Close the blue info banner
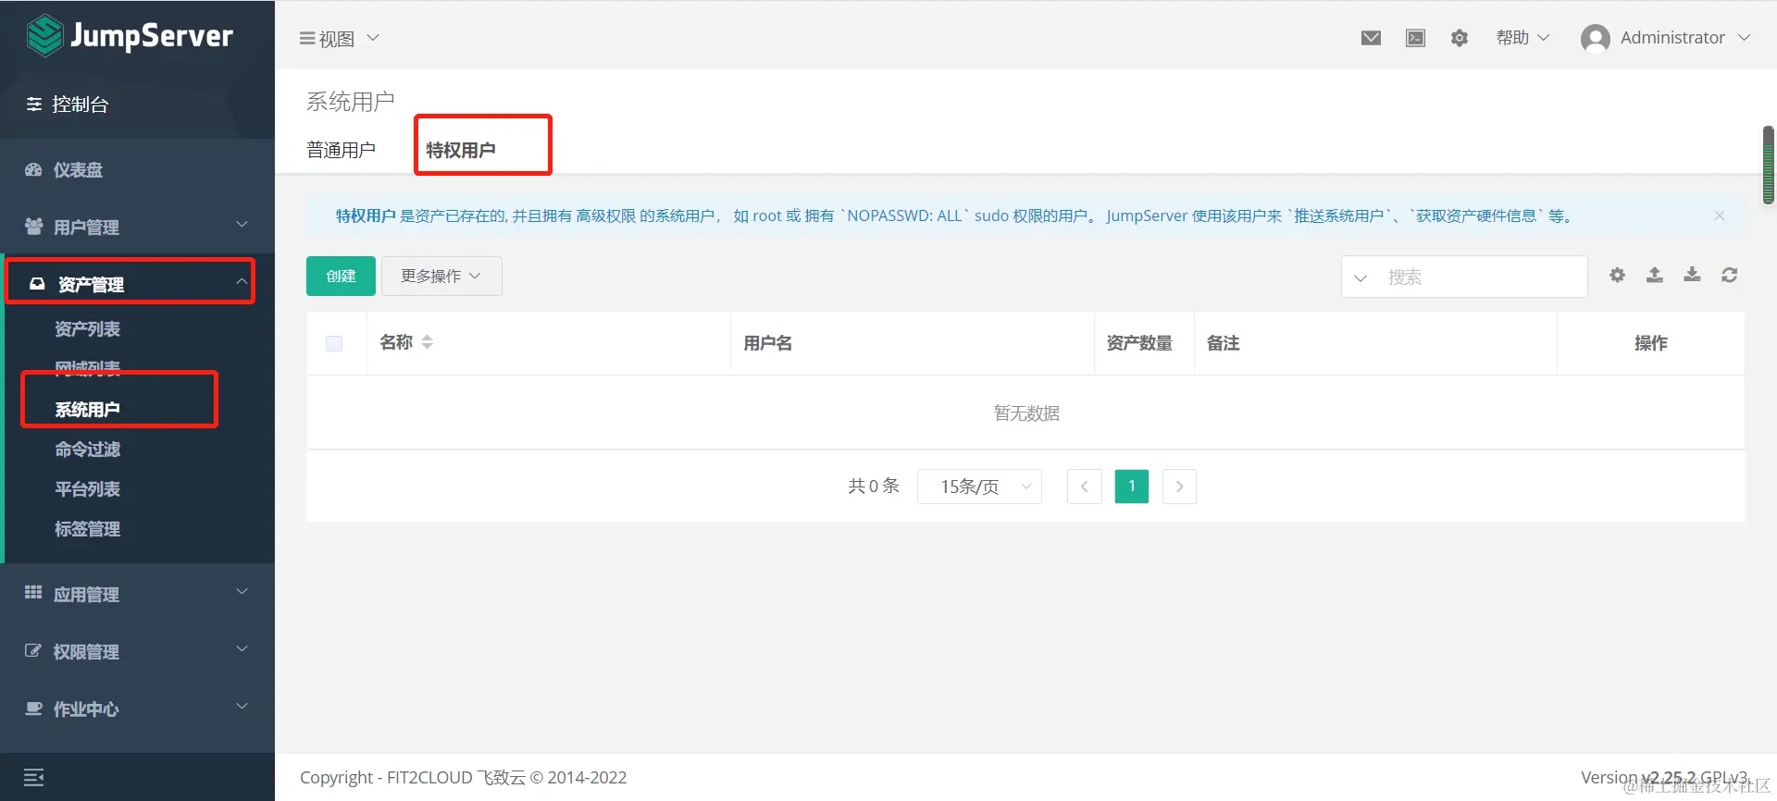This screenshot has height=801, width=1777. (1719, 216)
